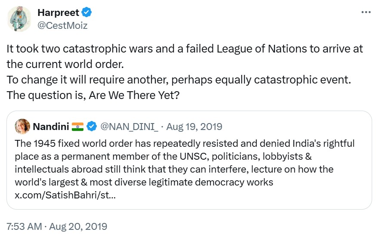Image resolution: width=376 pixels, height=235 pixels.
Task: Click Nandini's blue verified badge
Action: 91,127
